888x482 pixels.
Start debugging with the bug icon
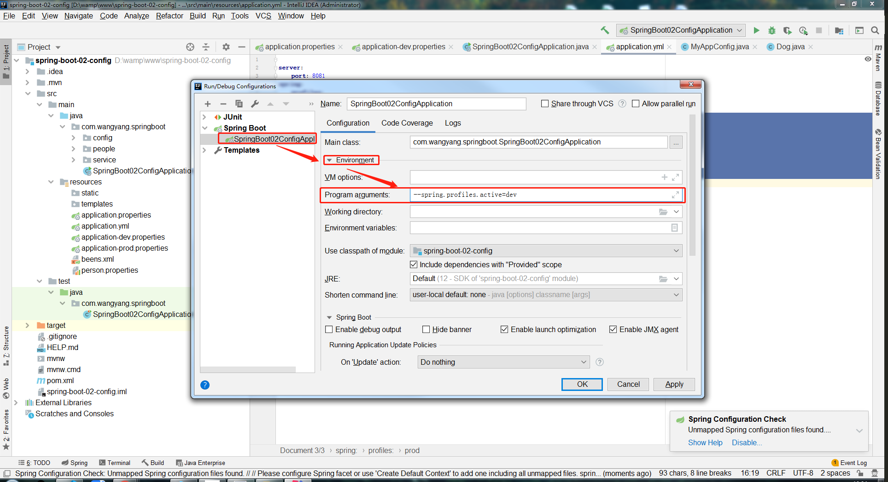[772, 30]
